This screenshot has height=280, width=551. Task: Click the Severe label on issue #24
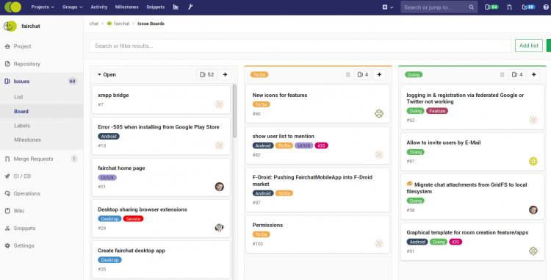pyautogui.click(x=133, y=219)
